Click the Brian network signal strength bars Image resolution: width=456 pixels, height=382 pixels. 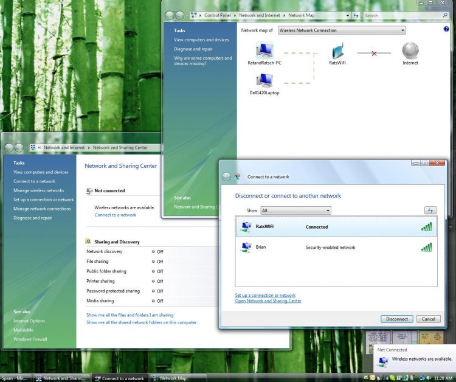pyautogui.click(x=427, y=248)
